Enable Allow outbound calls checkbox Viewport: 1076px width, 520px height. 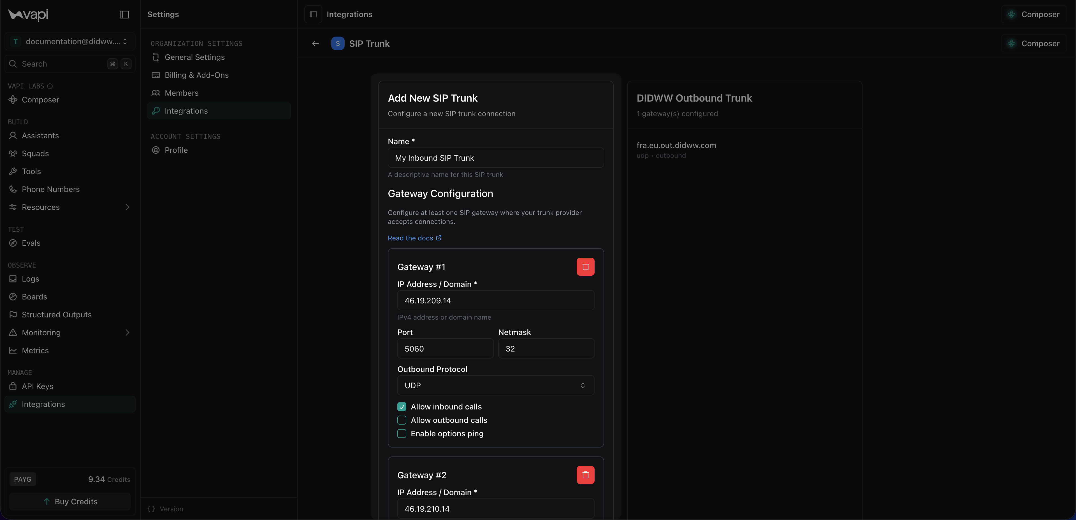point(402,420)
